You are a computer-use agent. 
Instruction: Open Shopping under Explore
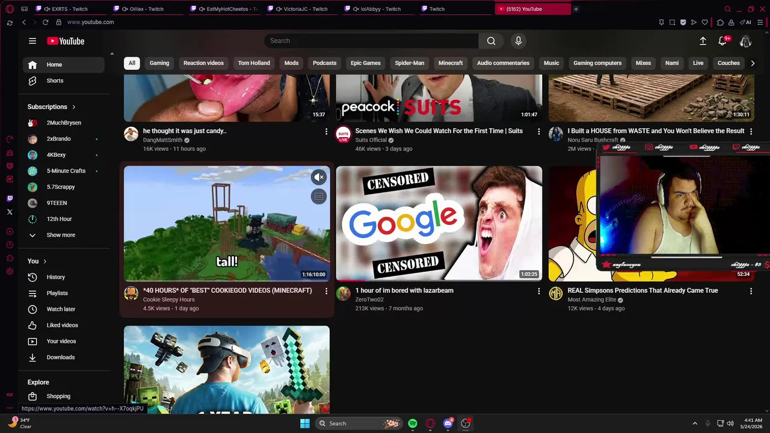[64, 396]
